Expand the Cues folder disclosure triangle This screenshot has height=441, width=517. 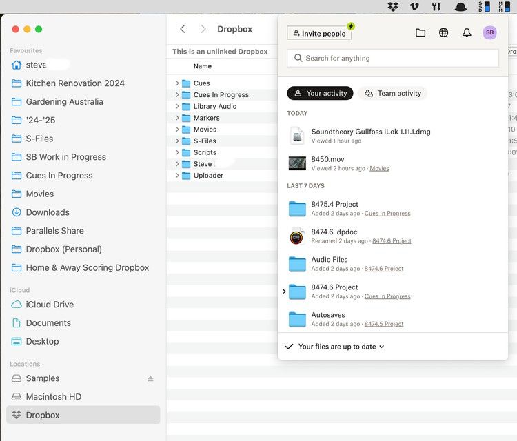(177, 83)
